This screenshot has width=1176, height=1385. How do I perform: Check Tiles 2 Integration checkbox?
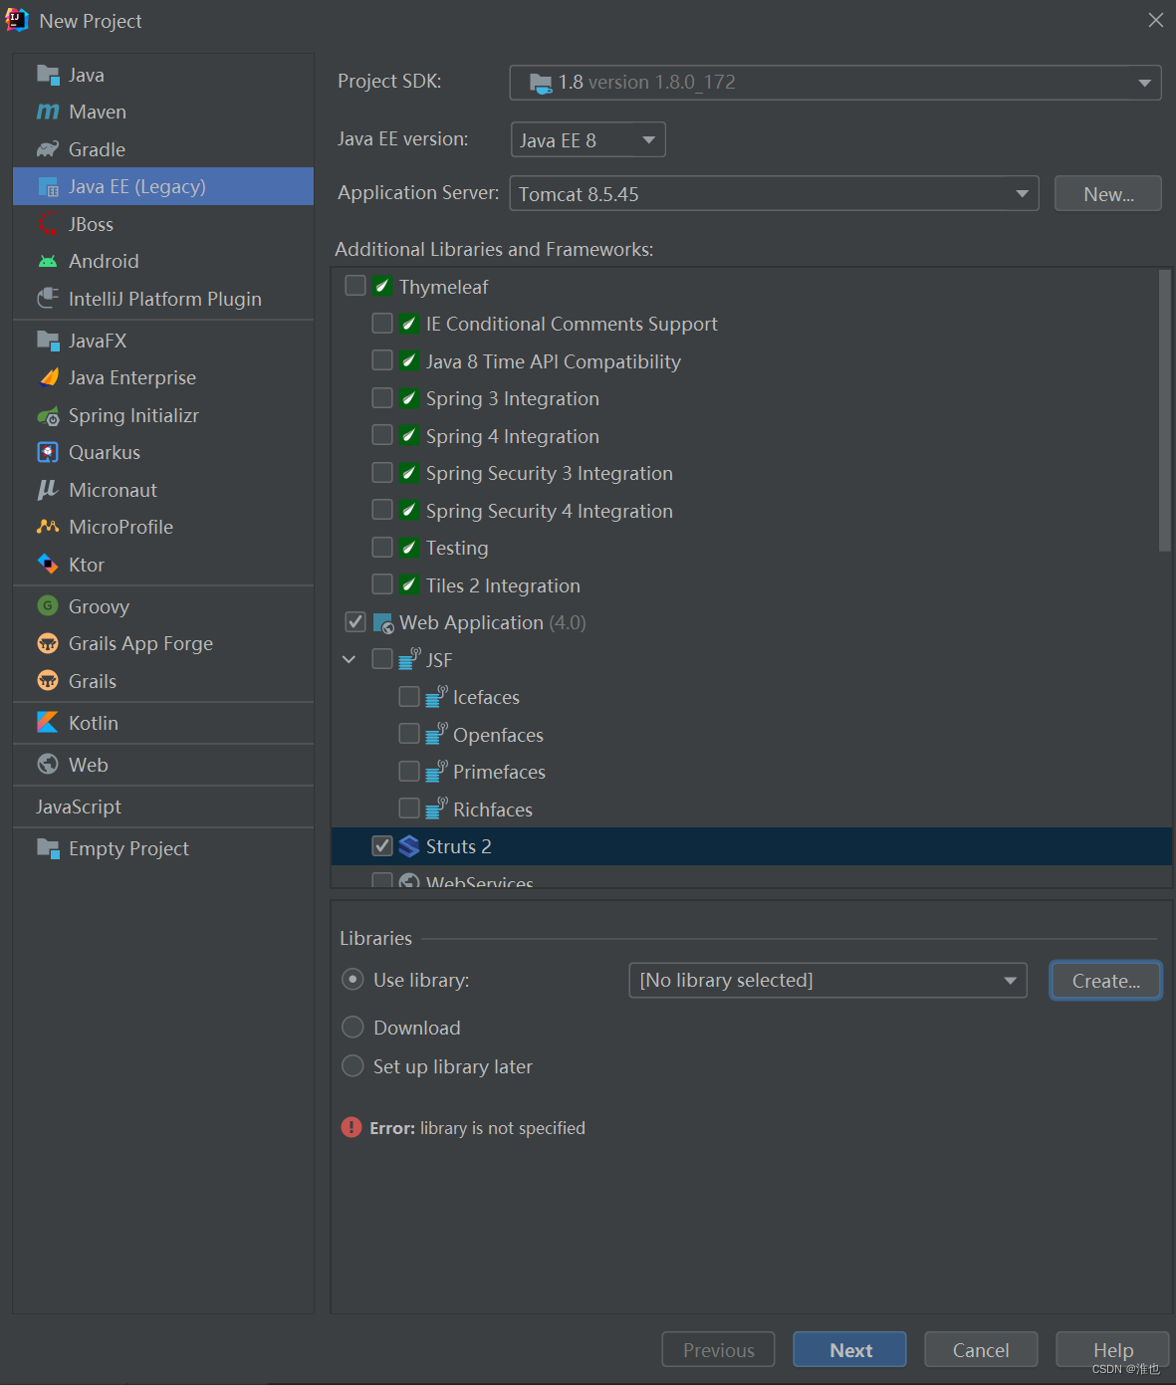tap(382, 584)
